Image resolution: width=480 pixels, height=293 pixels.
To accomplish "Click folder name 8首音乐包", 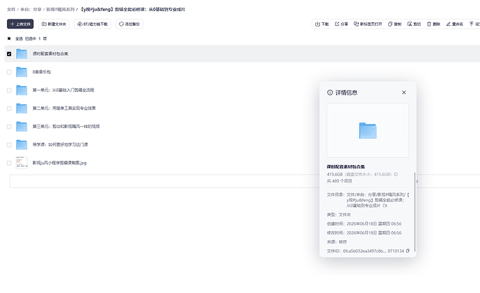I will [x=42, y=72].
